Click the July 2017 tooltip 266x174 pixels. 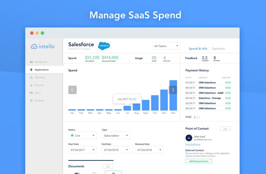[x=127, y=99]
